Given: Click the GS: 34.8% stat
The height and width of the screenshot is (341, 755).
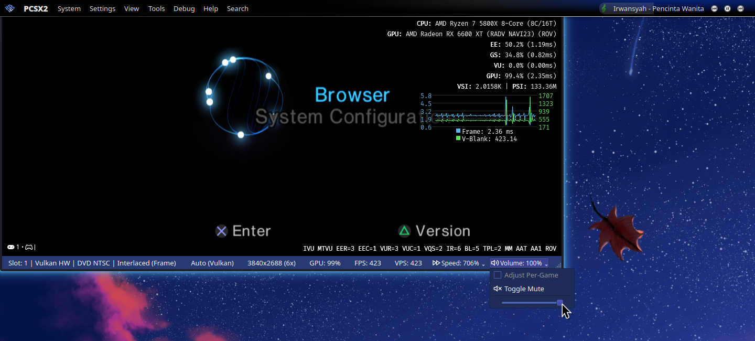Looking at the screenshot, I should 523,55.
